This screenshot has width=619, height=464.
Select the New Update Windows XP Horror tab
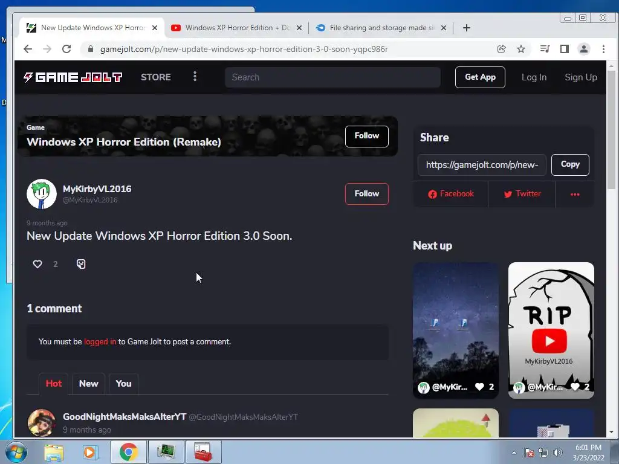point(92,28)
